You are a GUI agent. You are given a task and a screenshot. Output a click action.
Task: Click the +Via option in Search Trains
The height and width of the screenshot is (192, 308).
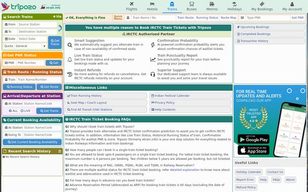pyautogui.click(x=57, y=17)
